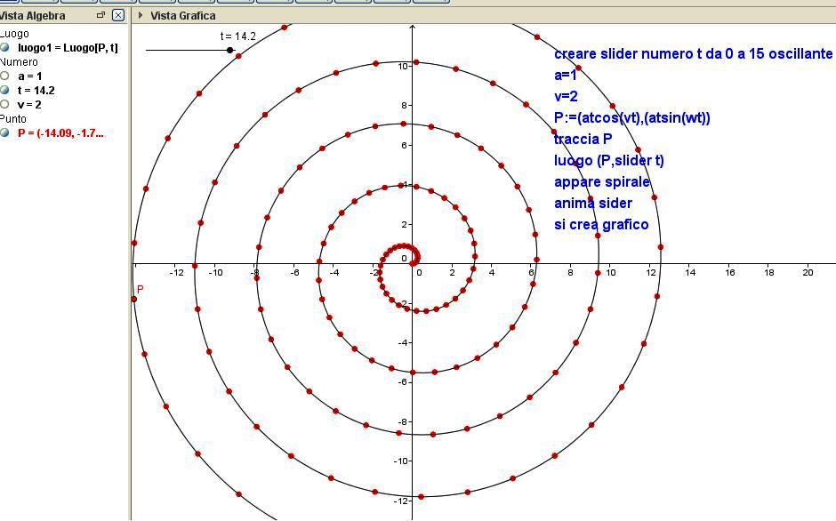Show number v = 2 via its visibility circle

pos(4,104)
